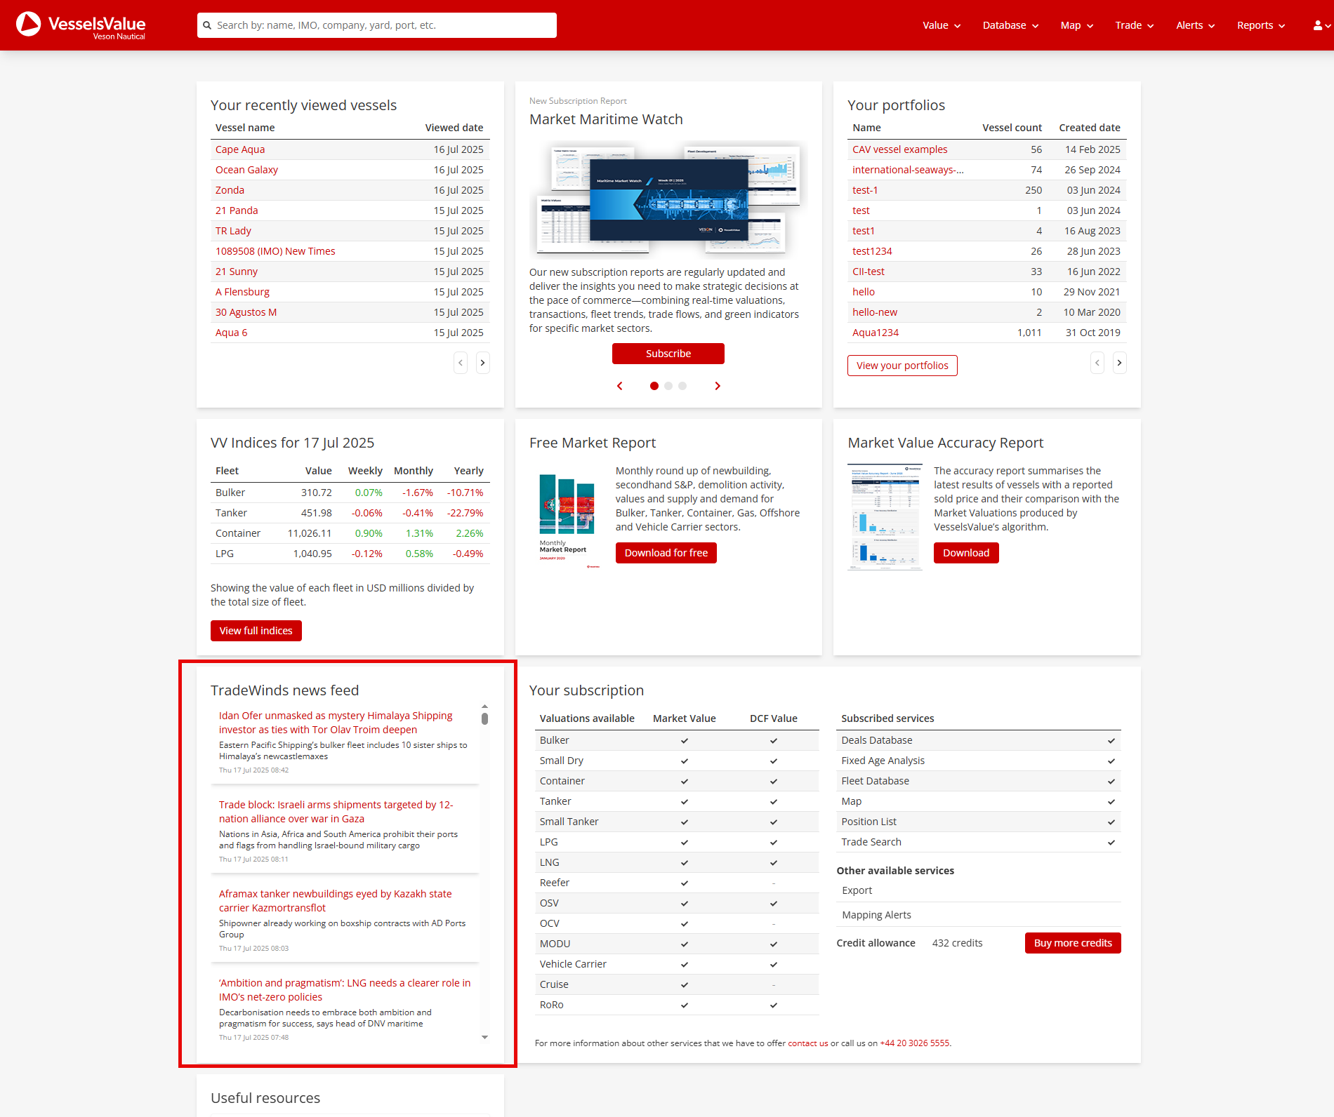
Task: Select the third carousel dot indicator
Action: pyautogui.click(x=682, y=386)
